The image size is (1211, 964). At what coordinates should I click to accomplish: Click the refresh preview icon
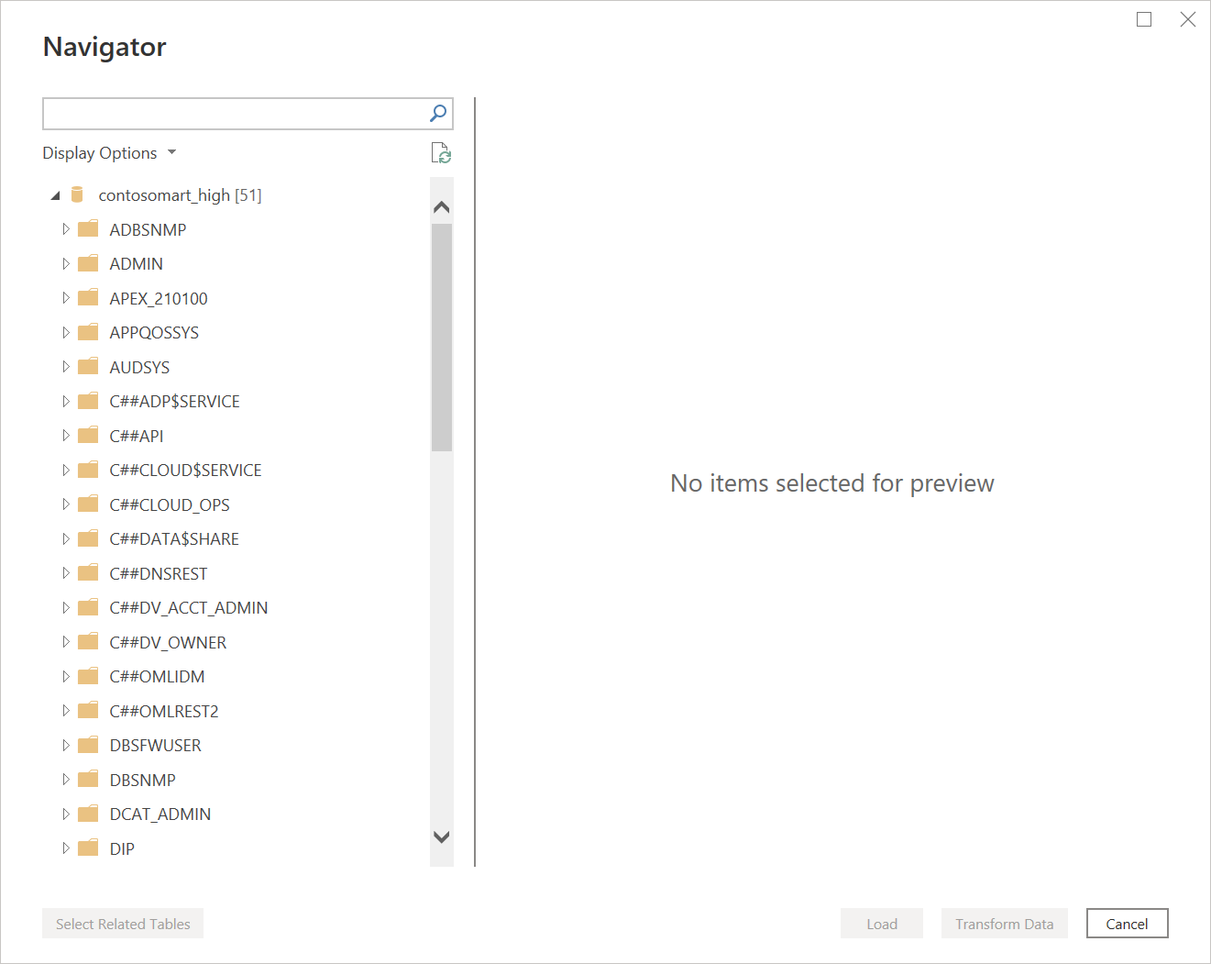click(441, 152)
